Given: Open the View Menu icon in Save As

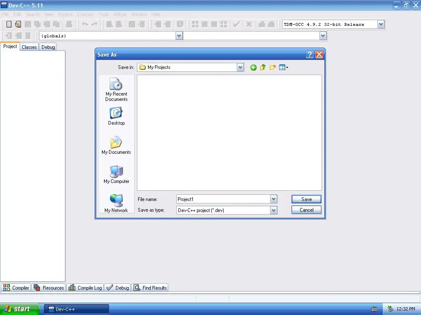Looking at the screenshot, I should point(284,68).
